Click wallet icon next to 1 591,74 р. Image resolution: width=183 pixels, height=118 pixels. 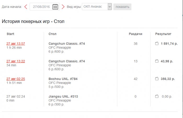[x=157, y=44]
